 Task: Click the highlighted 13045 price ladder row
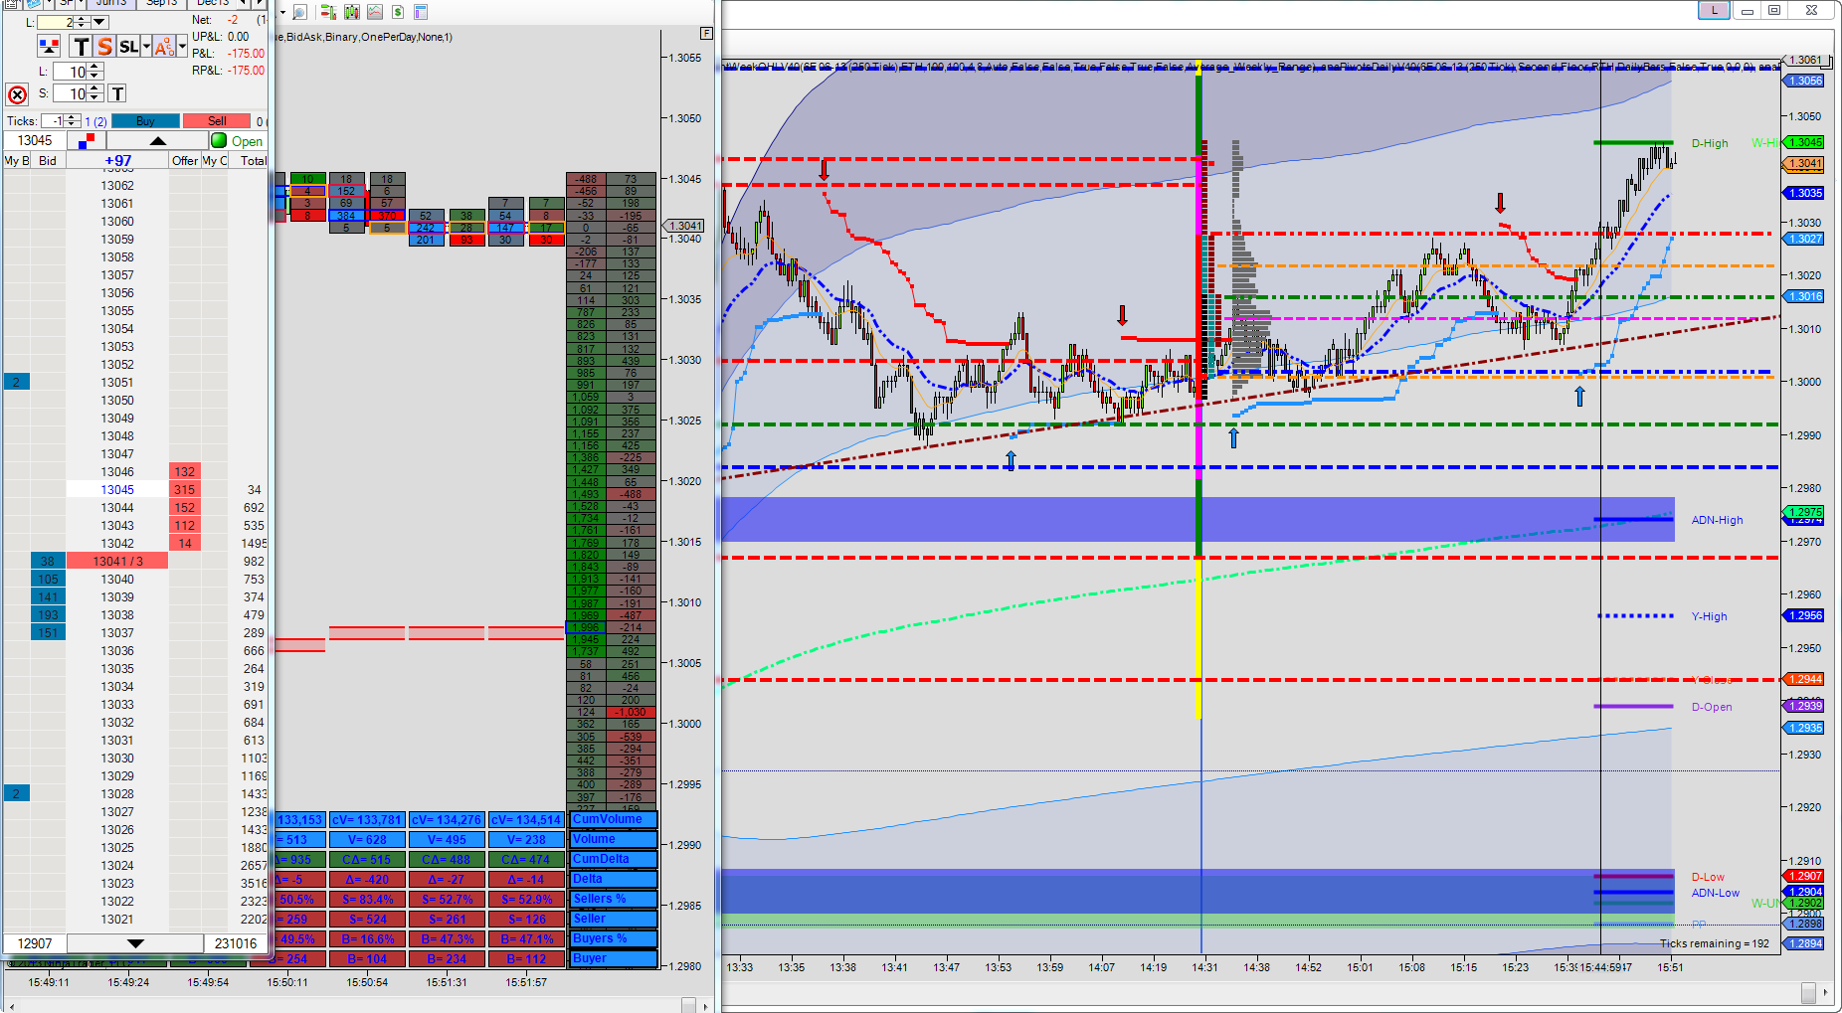tap(116, 490)
